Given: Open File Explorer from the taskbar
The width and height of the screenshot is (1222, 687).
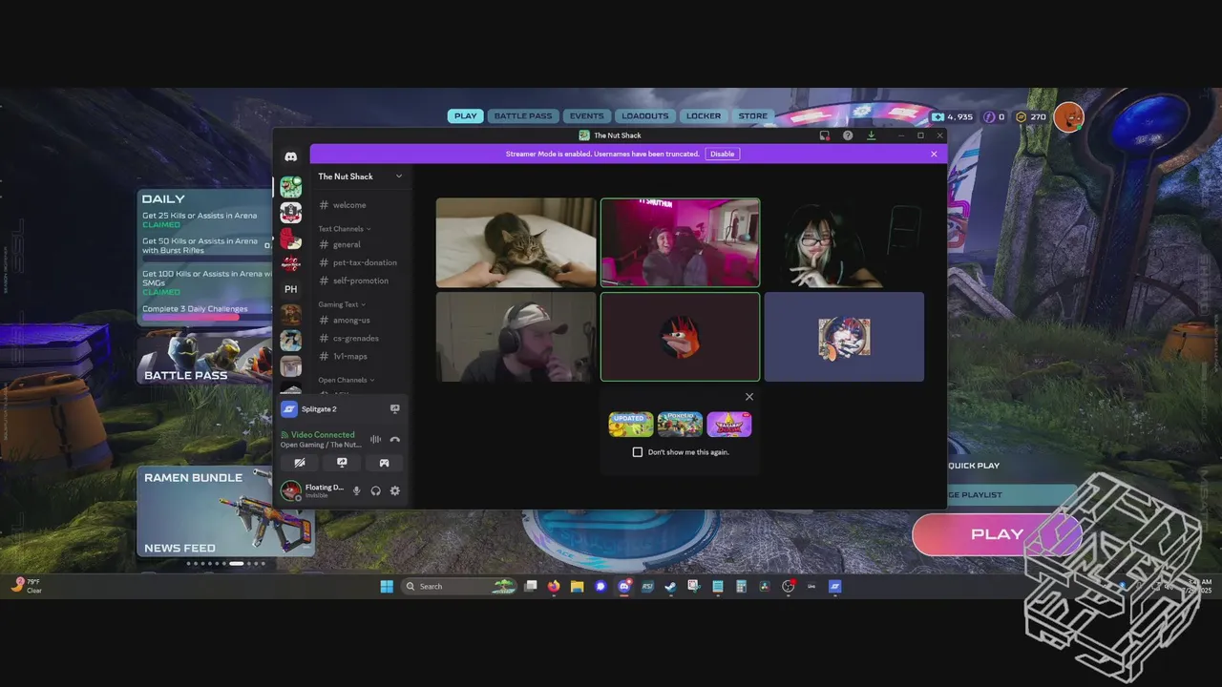Looking at the screenshot, I should click(577, 587).
